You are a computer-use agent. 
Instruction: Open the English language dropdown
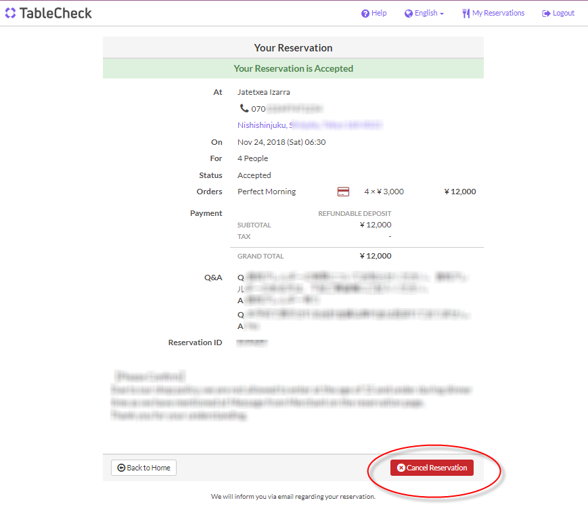[426, 13]
